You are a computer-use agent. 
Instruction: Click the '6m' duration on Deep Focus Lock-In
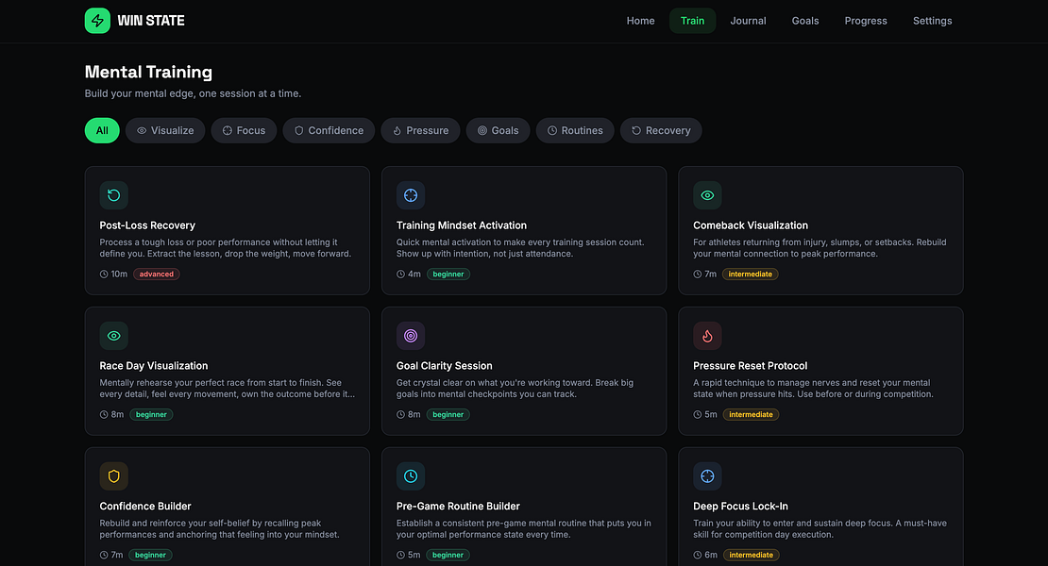pyautogui.click(x=711, y=555)
